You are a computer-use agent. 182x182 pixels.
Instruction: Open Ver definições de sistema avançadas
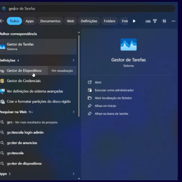coord(38,91)
